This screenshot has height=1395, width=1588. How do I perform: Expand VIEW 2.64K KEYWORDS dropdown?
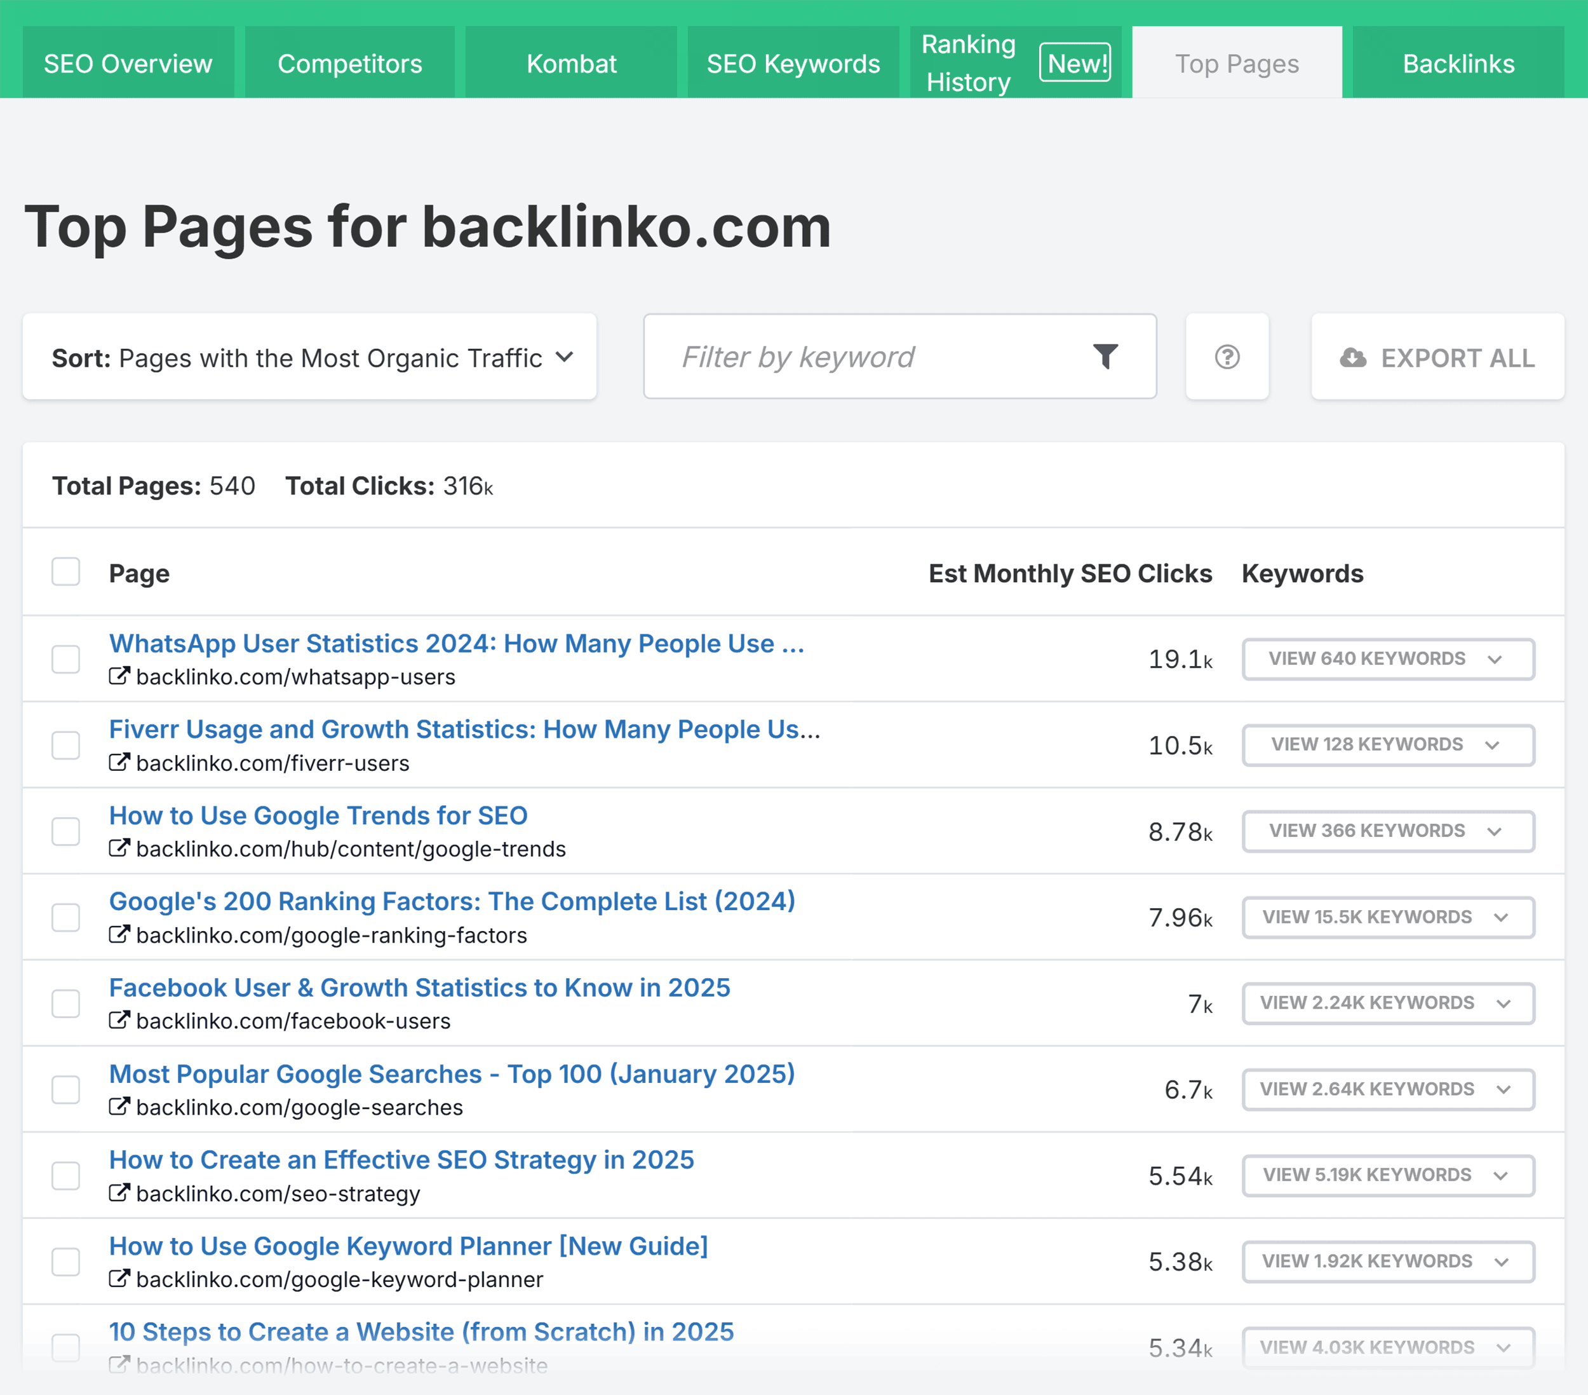coord(1387,1089)
